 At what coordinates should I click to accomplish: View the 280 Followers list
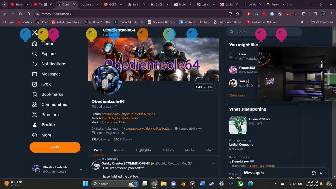click(x=123, y=139)
